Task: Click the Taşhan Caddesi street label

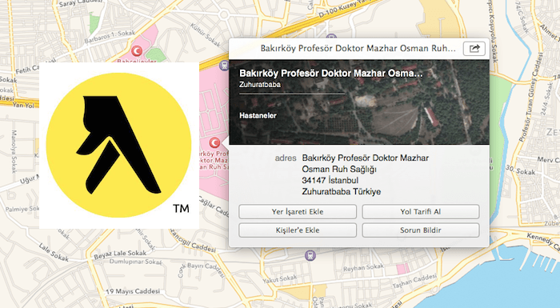Action: [414, 282]
